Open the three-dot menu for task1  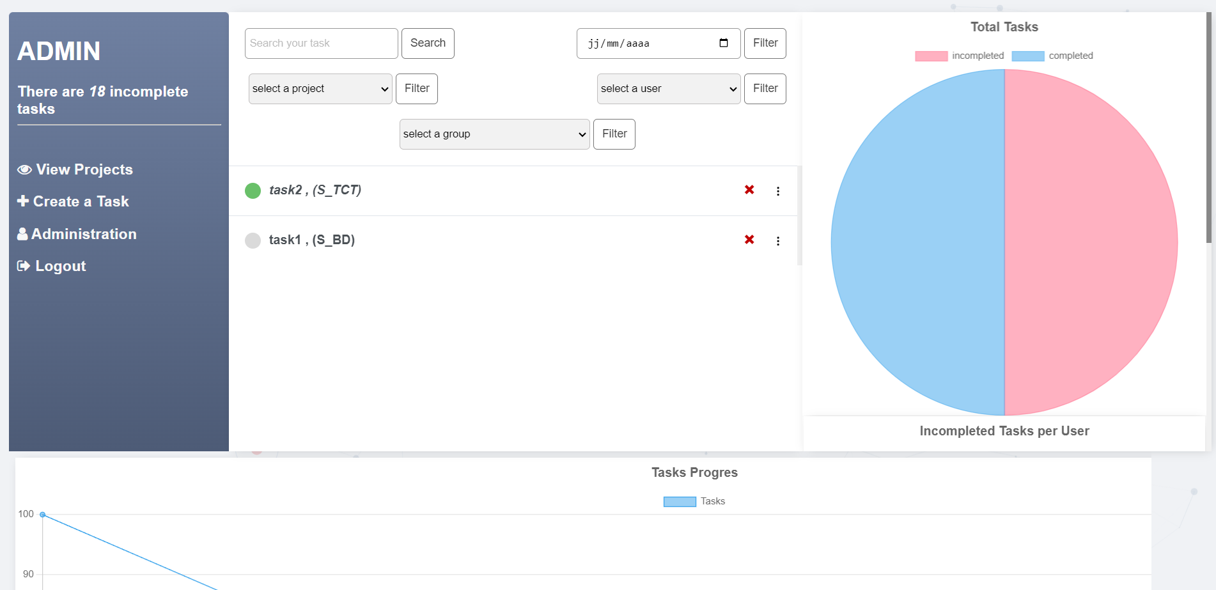click(778, 241)
